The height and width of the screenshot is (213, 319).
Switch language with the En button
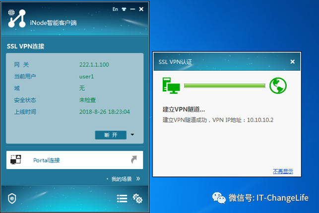pyautogui.click(x=115, y=9)
